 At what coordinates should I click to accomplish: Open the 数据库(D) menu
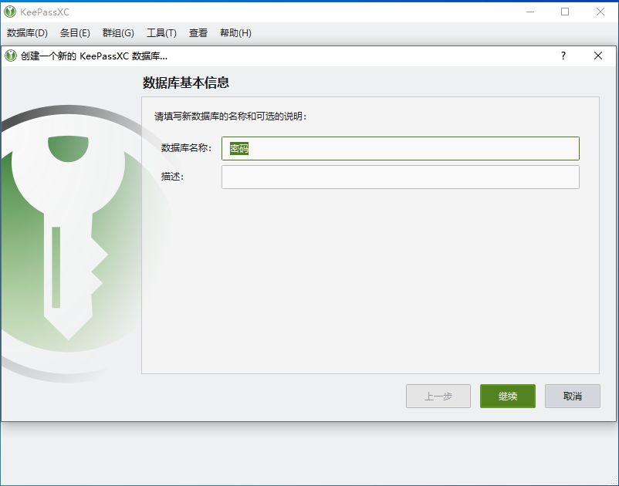pyautogui.click(x=25, y=32)
